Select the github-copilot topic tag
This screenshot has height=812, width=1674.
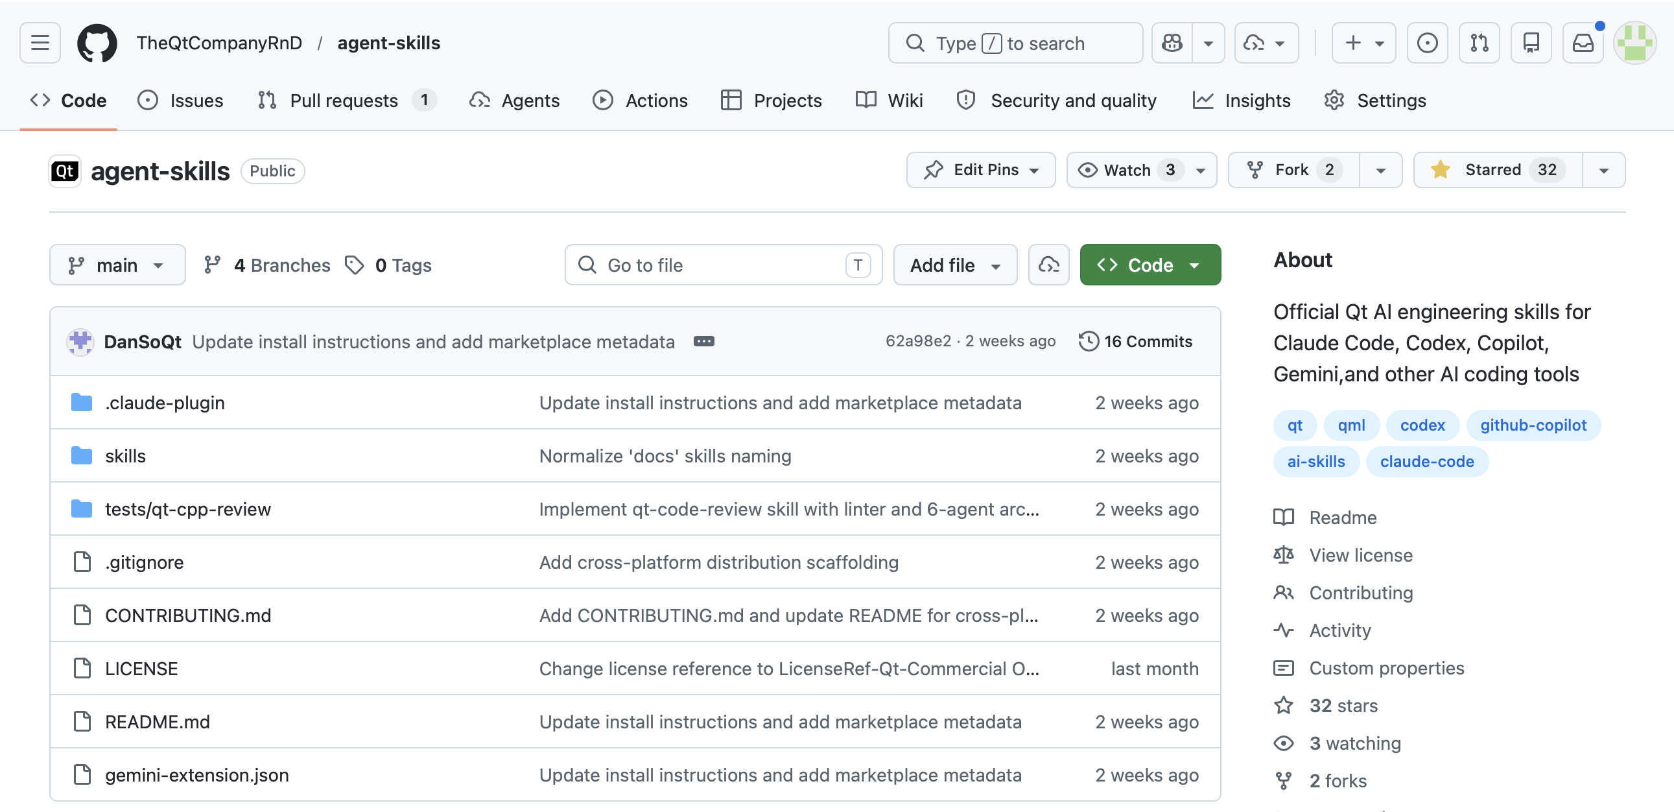[1533, 425]
